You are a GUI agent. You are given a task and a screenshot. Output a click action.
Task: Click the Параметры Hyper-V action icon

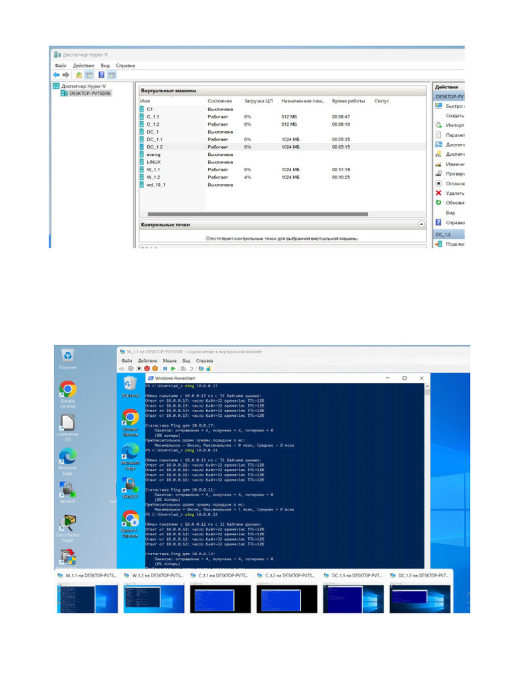tap(439, 135)
